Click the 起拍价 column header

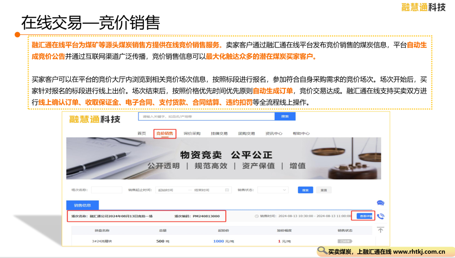click(x=223, y=231)
